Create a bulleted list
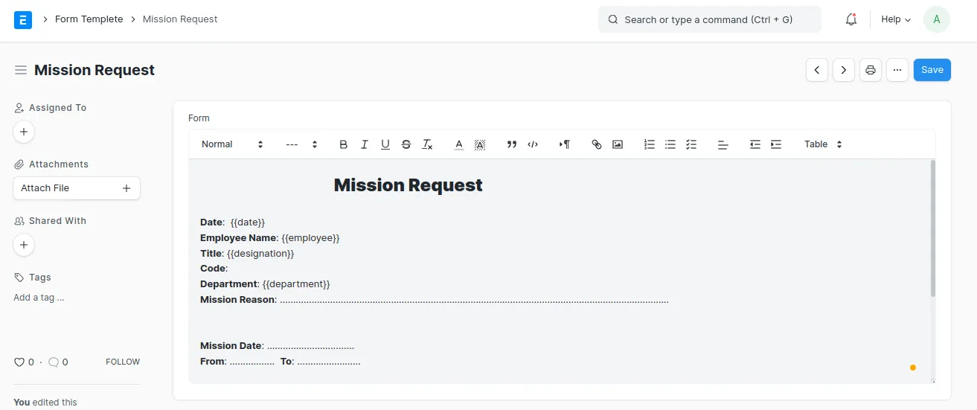 click(670, 144)
